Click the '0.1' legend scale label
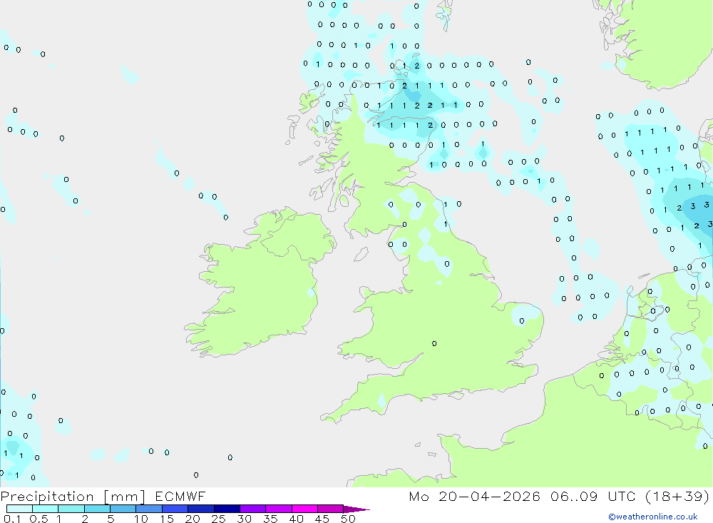Image resolution: width=713 pixels, height=523 pixels. [12, 519]
